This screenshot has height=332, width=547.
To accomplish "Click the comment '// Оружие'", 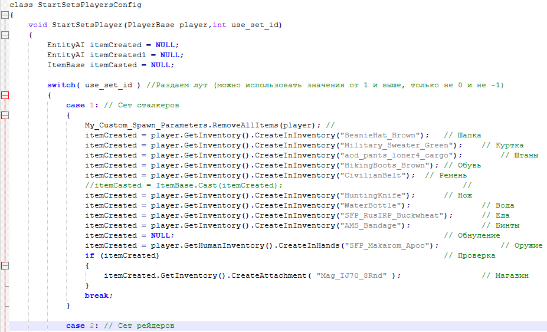I will point(521,246).
